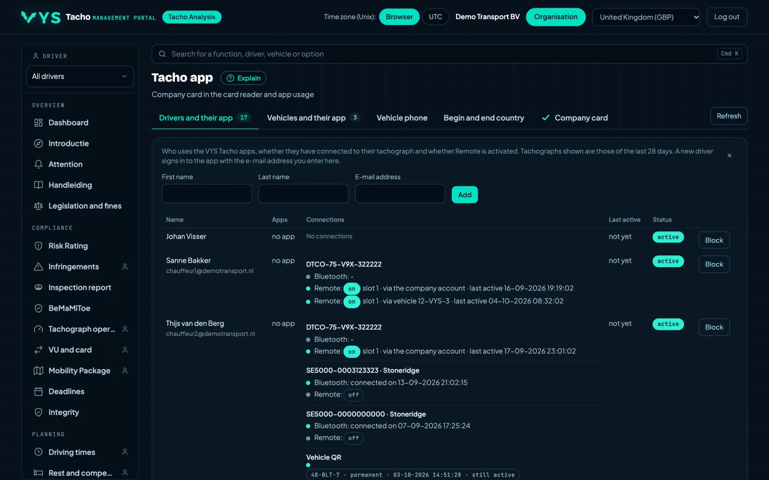This screenshot has height=480, width=769.
Task: Click the Organisation button
Action: 556,17
